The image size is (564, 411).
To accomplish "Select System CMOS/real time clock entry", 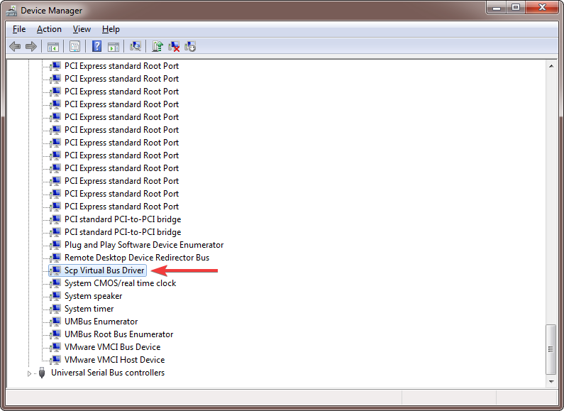I will [120, 283].
